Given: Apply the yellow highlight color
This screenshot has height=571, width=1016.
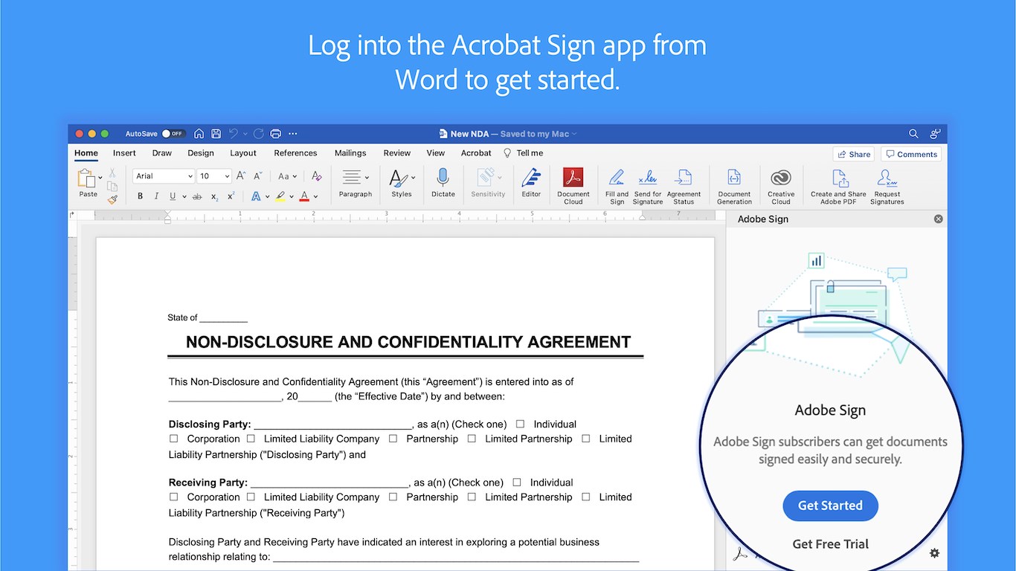Looking at the screenshot, I should [280, 196].
